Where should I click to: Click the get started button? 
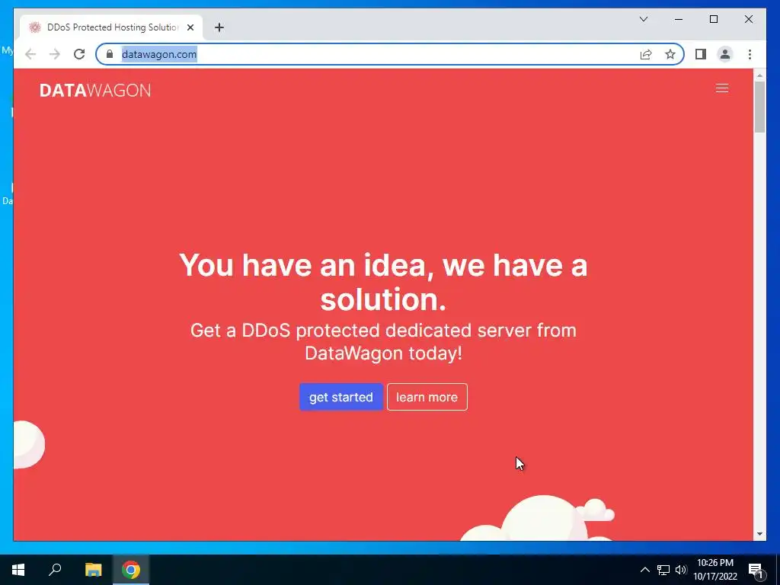point(341,397)
